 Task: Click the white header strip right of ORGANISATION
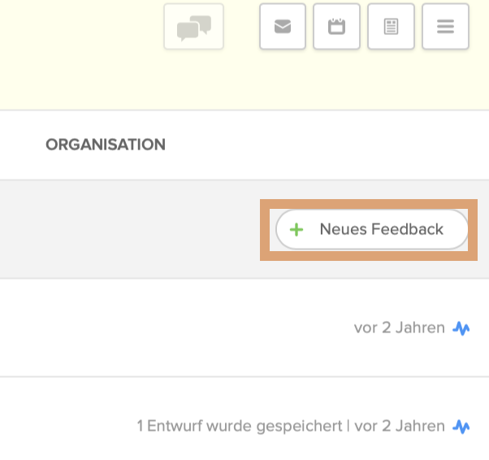point(325,145)
